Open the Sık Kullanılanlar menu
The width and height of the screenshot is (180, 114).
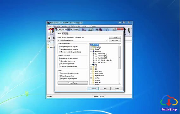[x=74, y=26]
